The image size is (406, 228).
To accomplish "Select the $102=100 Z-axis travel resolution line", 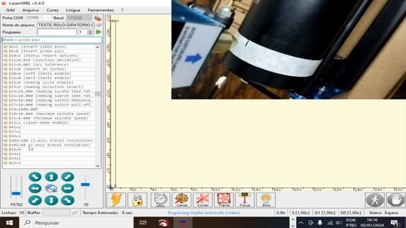I will click(x=48, y=141).
